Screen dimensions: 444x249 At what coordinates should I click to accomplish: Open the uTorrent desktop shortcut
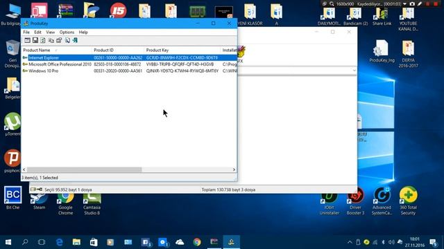(x=12, y=124)
